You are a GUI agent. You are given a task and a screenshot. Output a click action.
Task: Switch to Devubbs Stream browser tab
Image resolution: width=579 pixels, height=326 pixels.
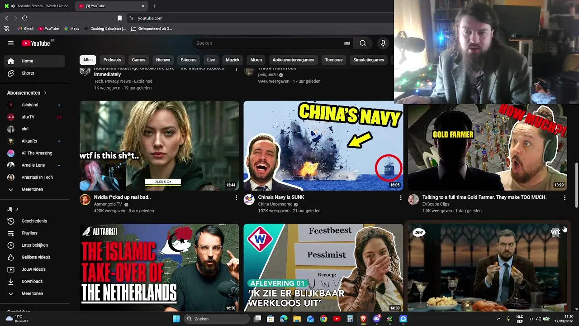pyautogui.click(x=37, y=6)
